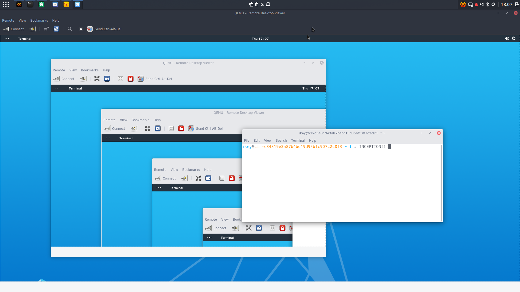Click the camera screenshot icon in the largest light viewer

tap(107, 79)
